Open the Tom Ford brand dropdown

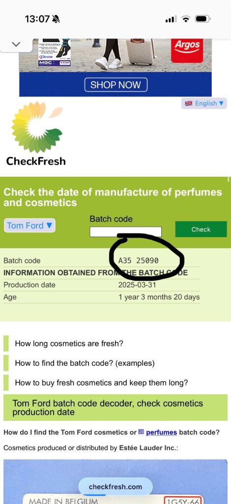[x=29, y=225]
